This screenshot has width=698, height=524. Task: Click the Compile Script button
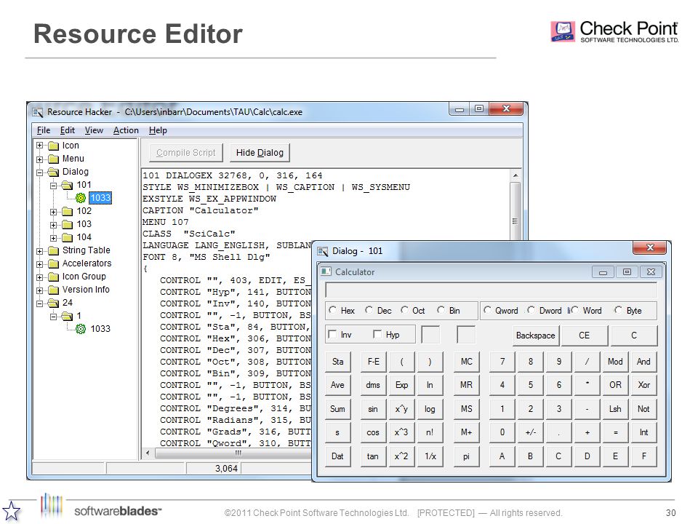coord(185,153)
